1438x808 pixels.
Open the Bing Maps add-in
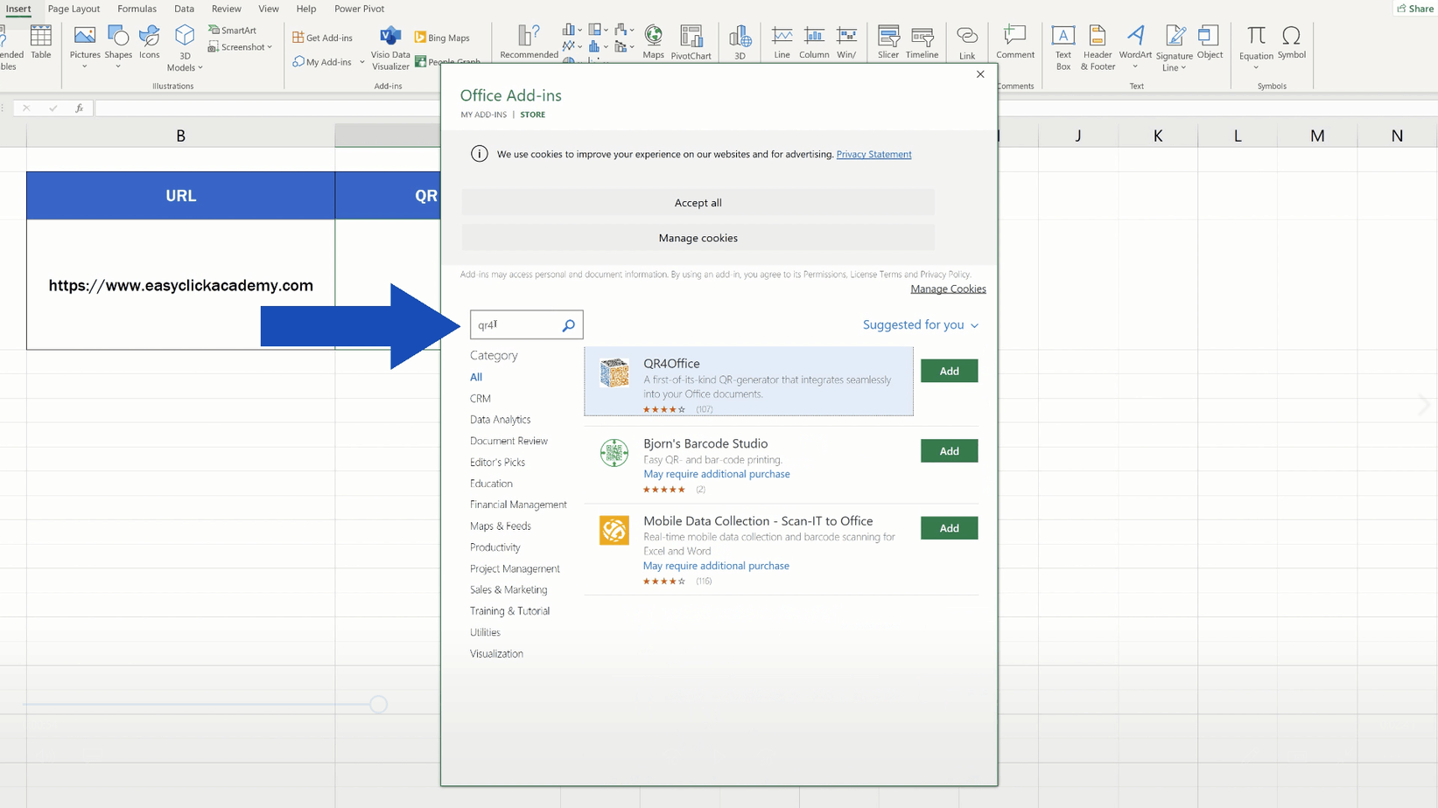pos(443,37)
